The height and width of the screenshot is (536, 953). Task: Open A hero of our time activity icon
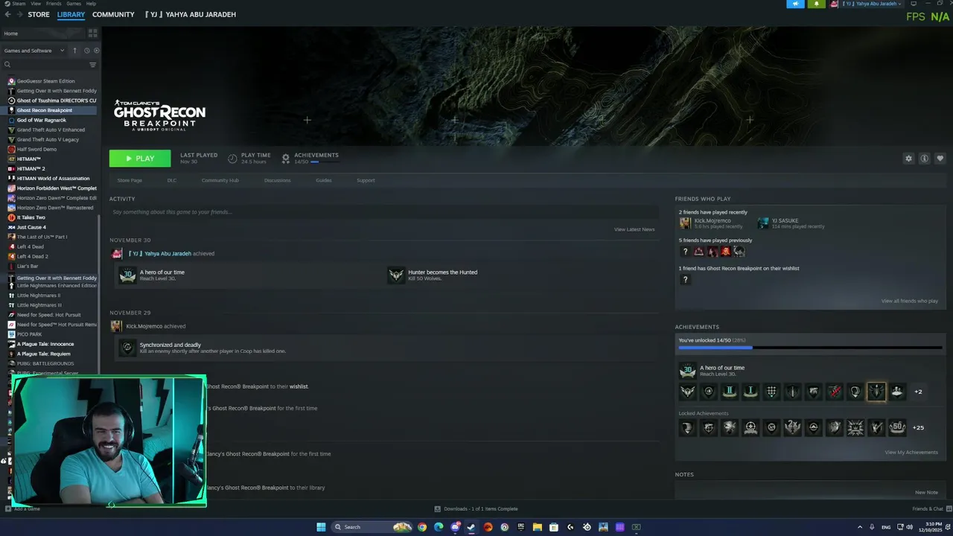point(127,275)
